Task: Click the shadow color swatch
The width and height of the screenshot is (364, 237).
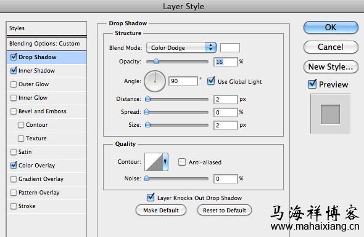Action: click(230, 48)
